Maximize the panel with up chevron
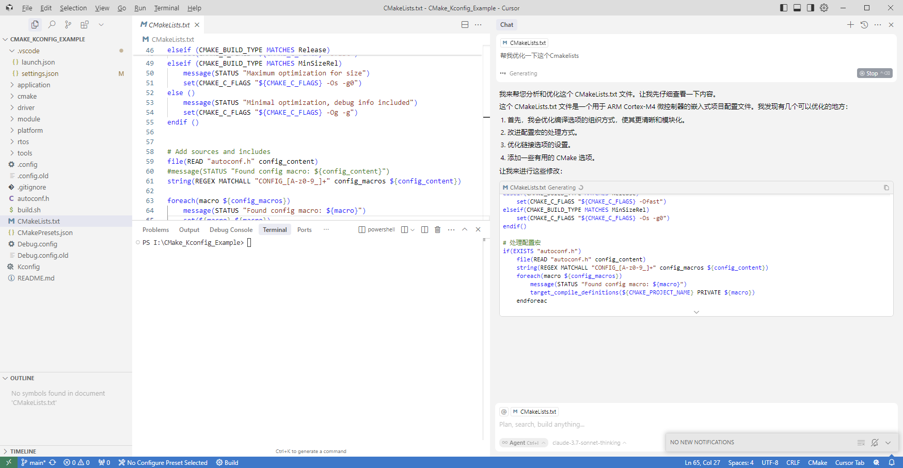 tap(465, 230)
